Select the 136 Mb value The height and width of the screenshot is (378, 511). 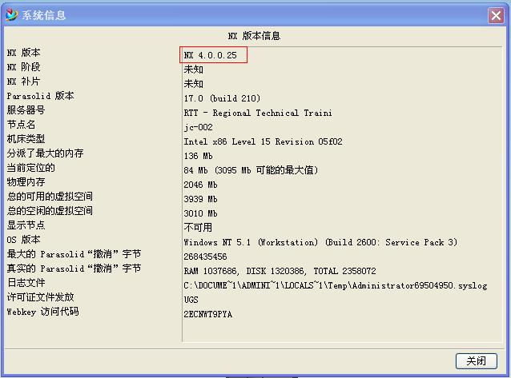pyautogui.click(x=198, y=156)
